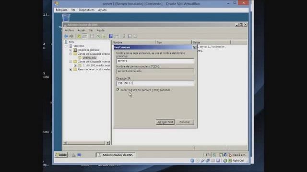Select Registros globales folder
The height and width of the screenshot is (172, 307).
(88, 50)
